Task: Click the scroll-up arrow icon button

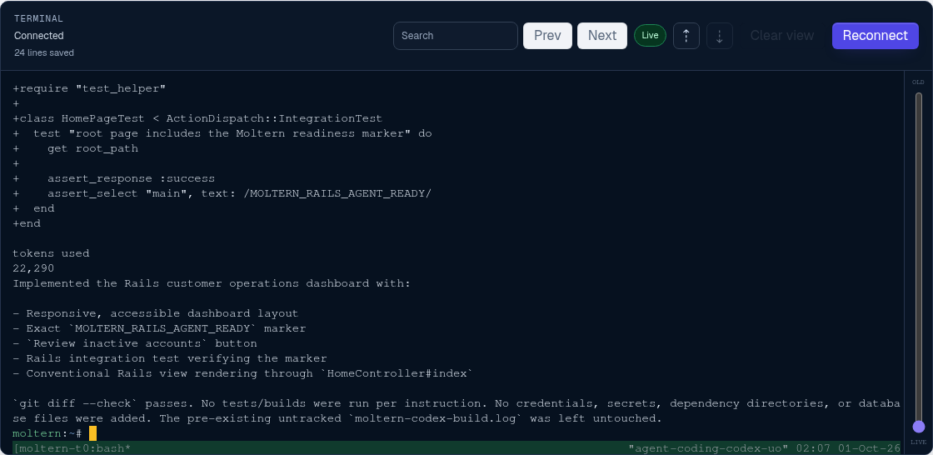Action: pos(686,36)
